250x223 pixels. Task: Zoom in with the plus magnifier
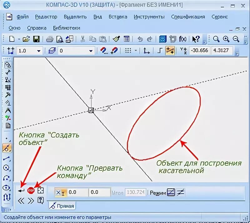226,39
